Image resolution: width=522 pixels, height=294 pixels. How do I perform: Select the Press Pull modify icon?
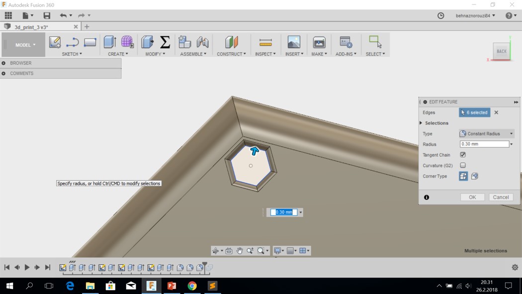click(147, 42)
